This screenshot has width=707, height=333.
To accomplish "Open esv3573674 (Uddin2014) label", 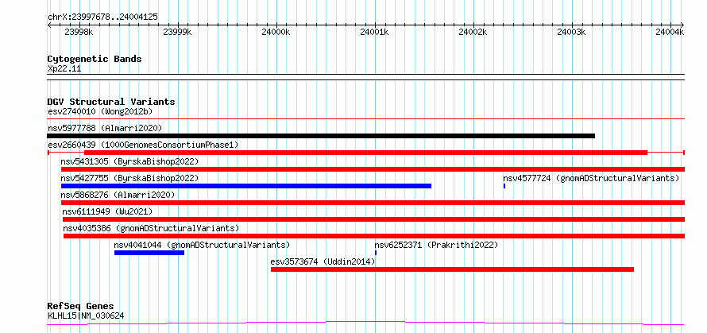I will click(323, 261).
